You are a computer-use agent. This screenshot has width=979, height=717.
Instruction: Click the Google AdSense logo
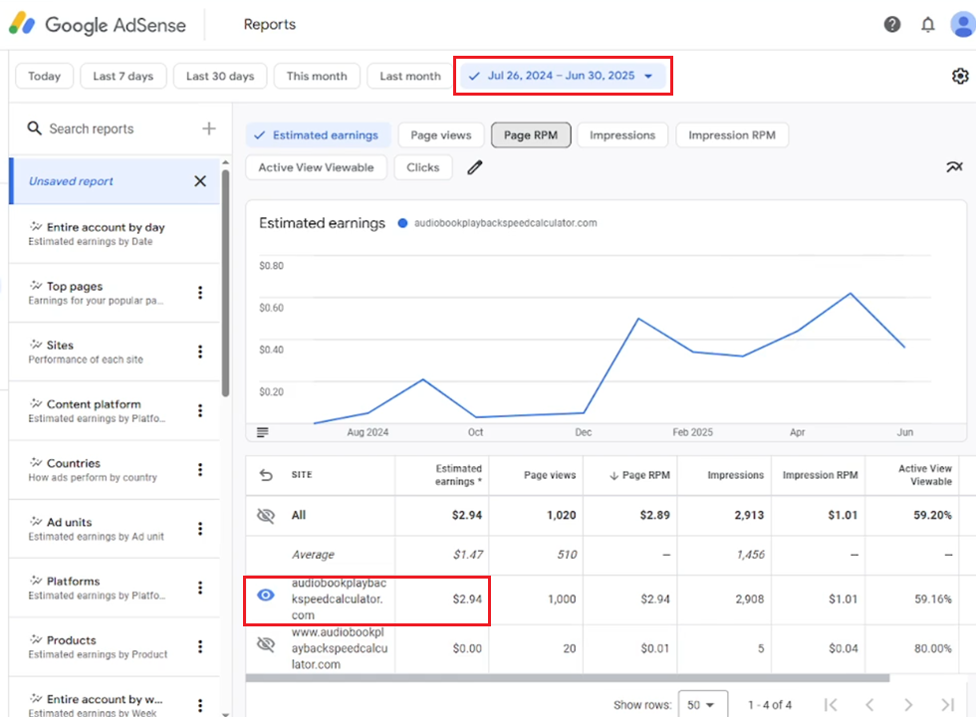98,24
